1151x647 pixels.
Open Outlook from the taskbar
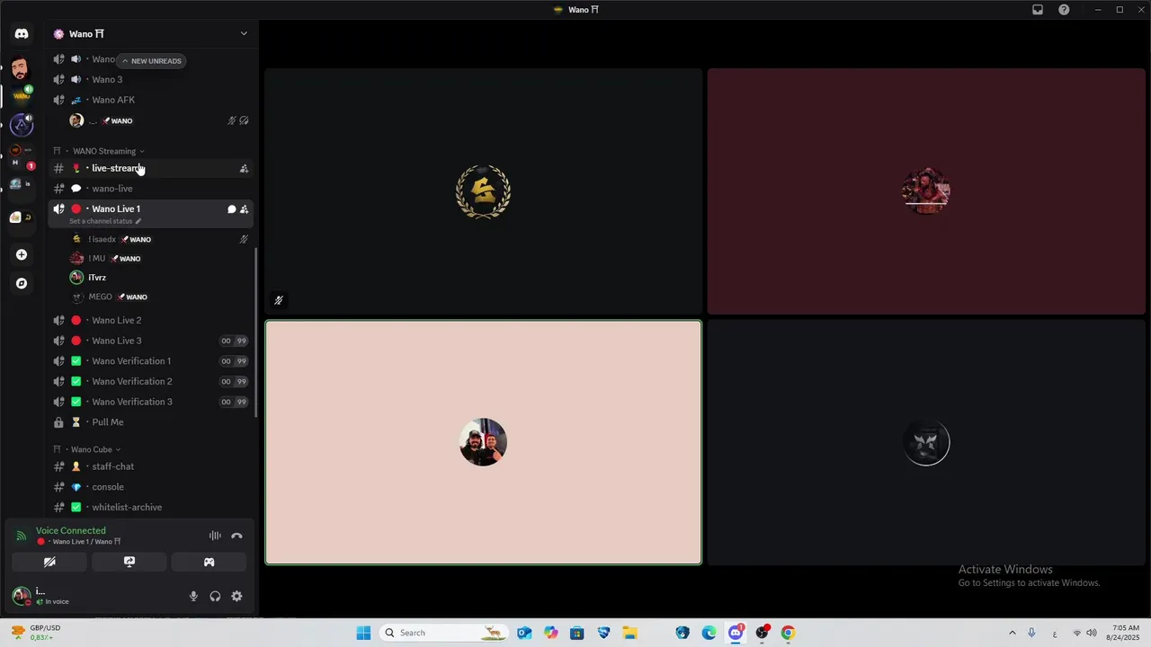524,633
